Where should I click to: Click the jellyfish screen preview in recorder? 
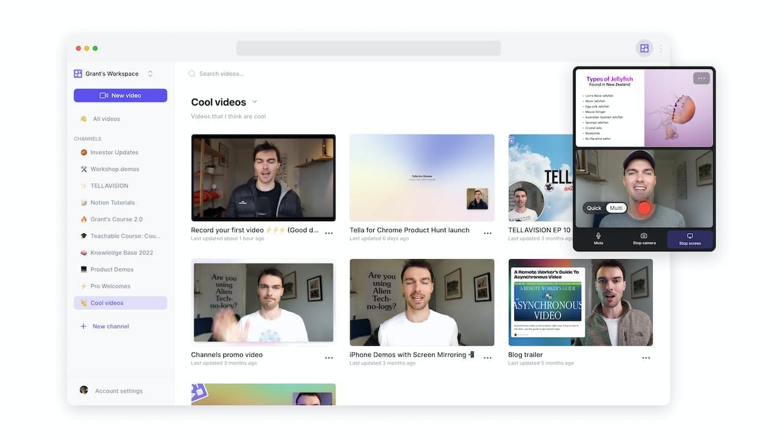[x=644, y=108]
